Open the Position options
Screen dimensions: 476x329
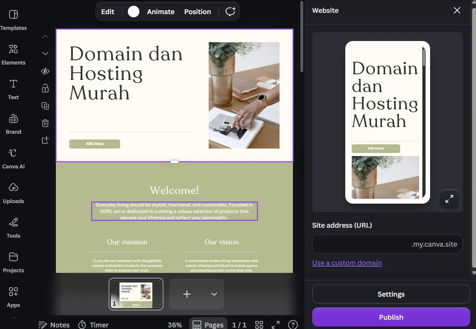[198, 12]
